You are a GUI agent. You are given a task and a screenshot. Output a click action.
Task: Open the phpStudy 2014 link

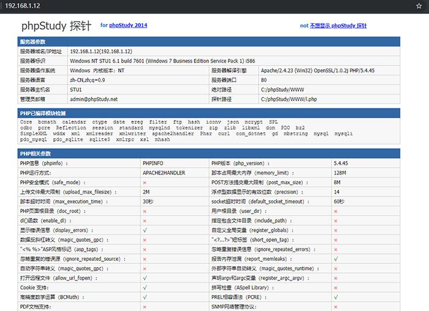[x=128, y=25]
